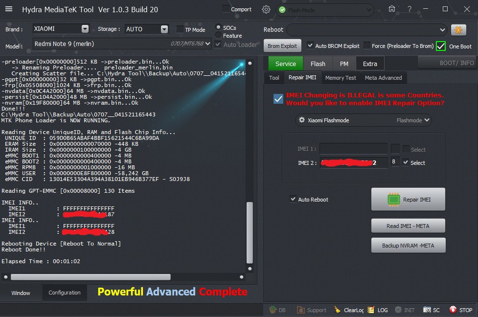478x317 pixels.
Task: Click the INIT button
Action: (405, 310)
